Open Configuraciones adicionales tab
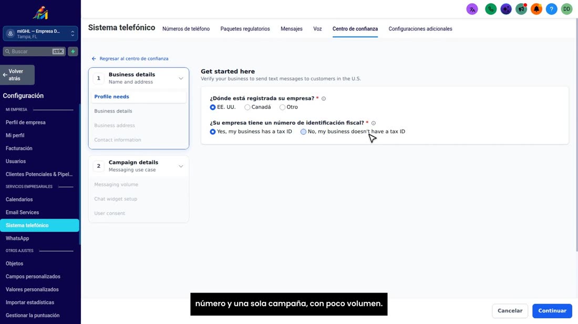The width and height of the screenshot is (578, 324). [420, 29]
